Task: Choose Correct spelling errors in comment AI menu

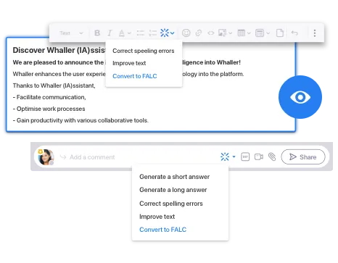Action: point(171,204)
